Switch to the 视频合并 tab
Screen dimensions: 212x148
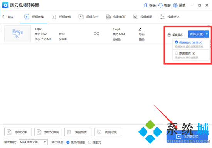click(88, 17)
